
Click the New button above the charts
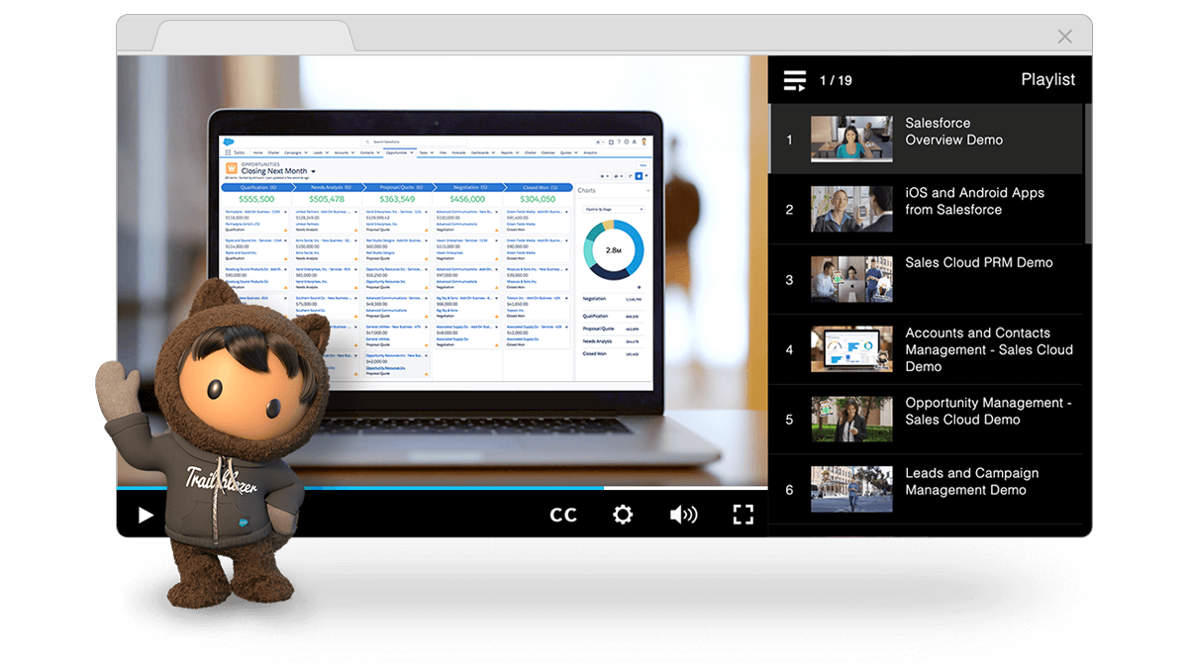pyautogui.click(x=642, y=165)
